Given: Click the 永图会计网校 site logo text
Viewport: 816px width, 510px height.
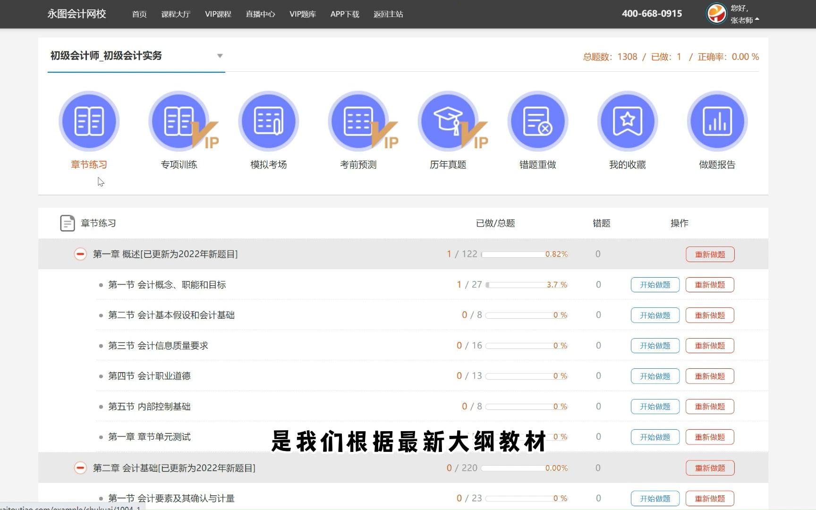Looking at the screenshot, I should (76, 14).
